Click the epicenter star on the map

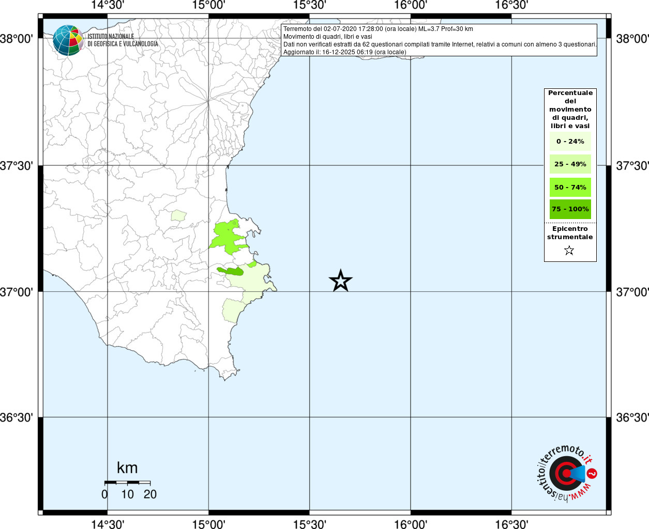[340, 281]
